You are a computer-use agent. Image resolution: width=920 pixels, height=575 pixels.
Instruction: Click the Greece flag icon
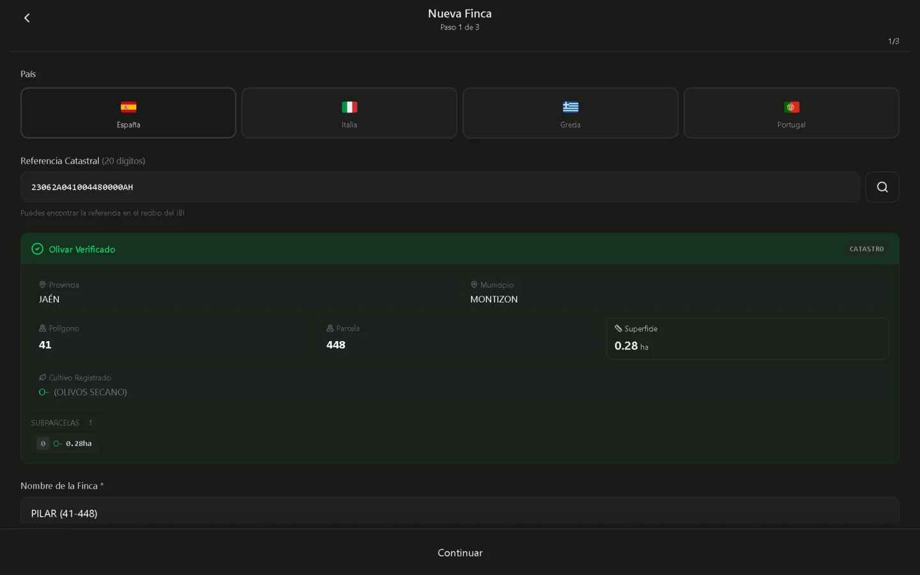click(x=571, y=107)
